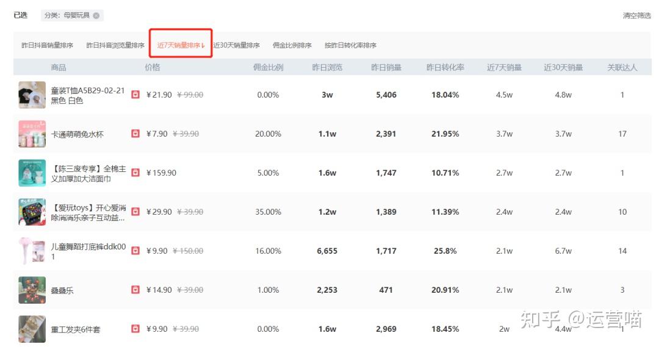Viewport: 659px width, 347px height.
Task: Click 关联达人 value 17 for 卡通萌萌兔水杯
Action: (622, 134)
